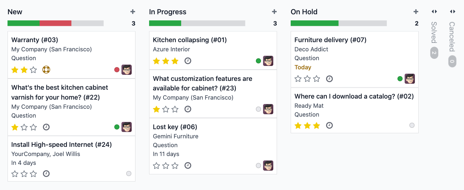
Task: Add a ticket in On Hold column
Action: click(x=416, y=12)
